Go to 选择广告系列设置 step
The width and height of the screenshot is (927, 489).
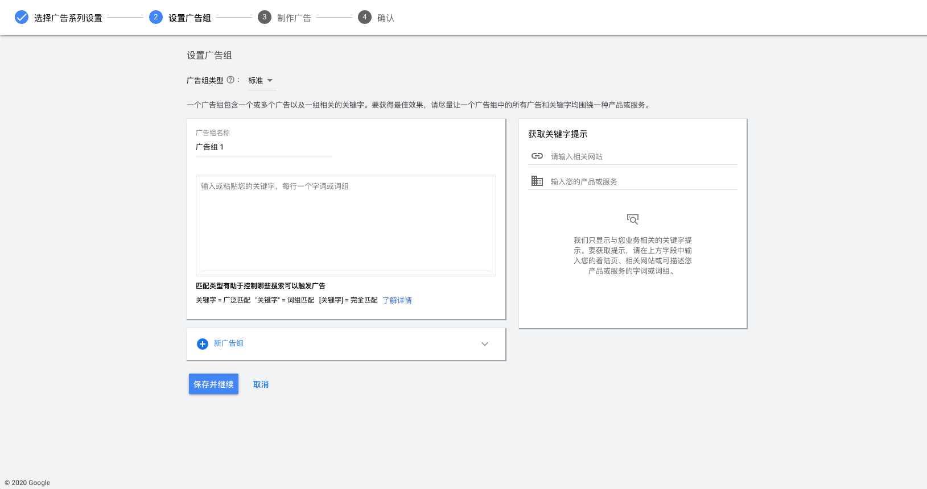[x=68, y=18]
